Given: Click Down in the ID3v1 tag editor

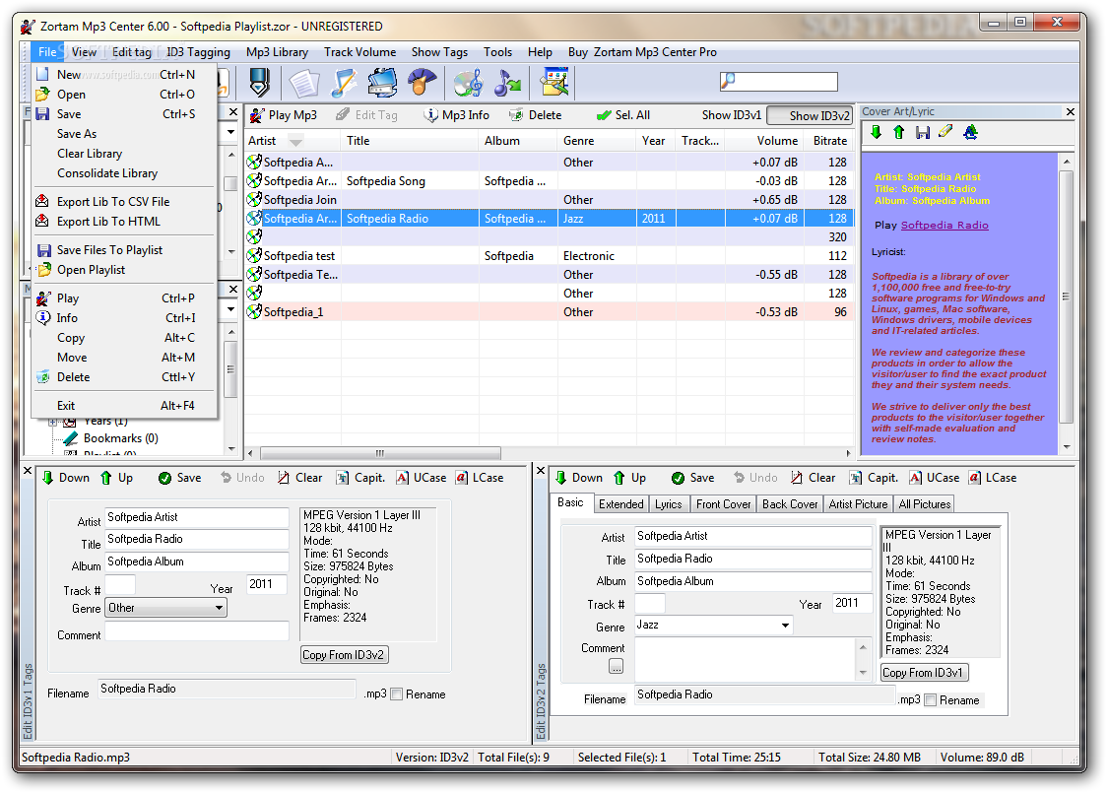Looking at the screenshot, I should (66, 478).
